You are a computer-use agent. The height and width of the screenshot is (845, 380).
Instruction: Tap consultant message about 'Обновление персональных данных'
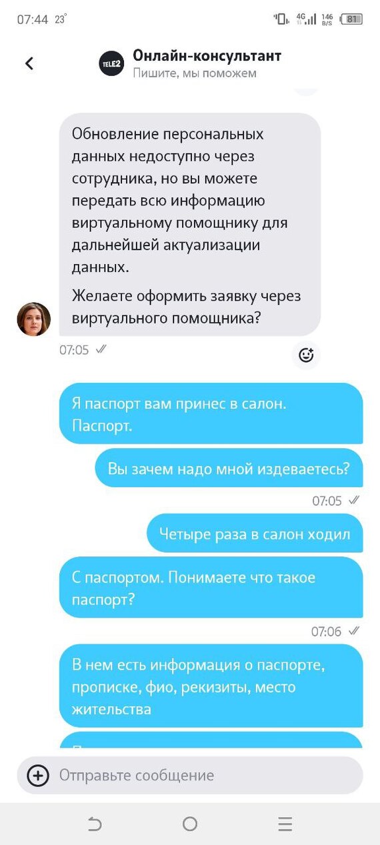(190, 224)
